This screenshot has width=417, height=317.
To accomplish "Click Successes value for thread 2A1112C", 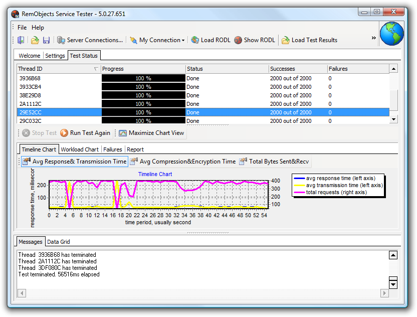I will 291,104.
